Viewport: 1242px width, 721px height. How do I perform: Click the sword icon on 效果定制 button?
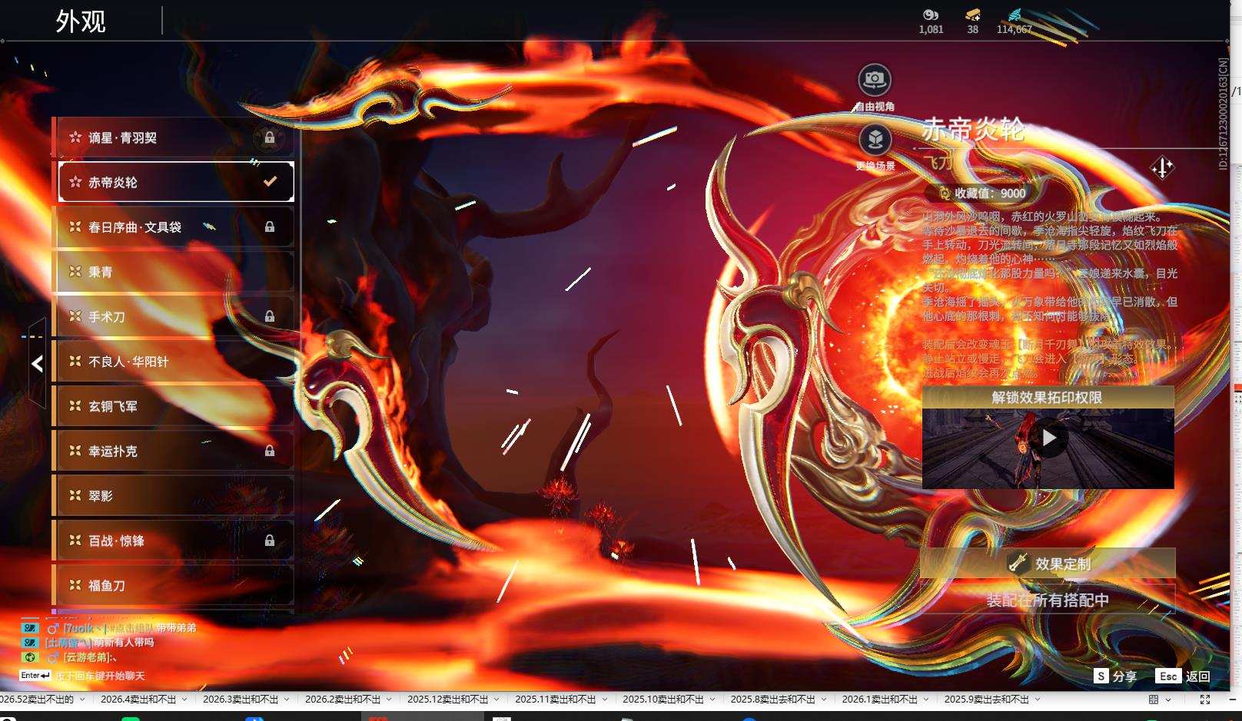1018,563
